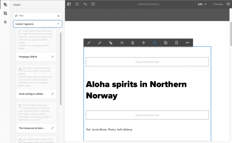Edit Prototype-CFM-01 fragment via pencil icon
Image resolution: width=232 pixels, height=143 pixels.
[x=53, y=57]
